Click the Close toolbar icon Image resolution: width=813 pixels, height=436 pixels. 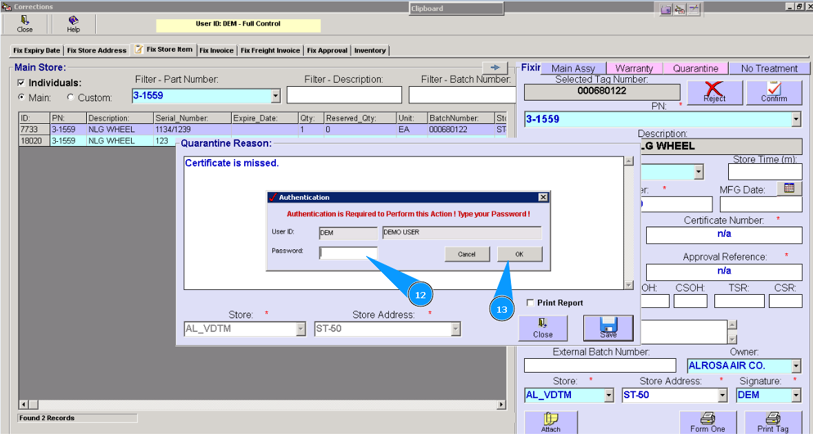[24, 24]
